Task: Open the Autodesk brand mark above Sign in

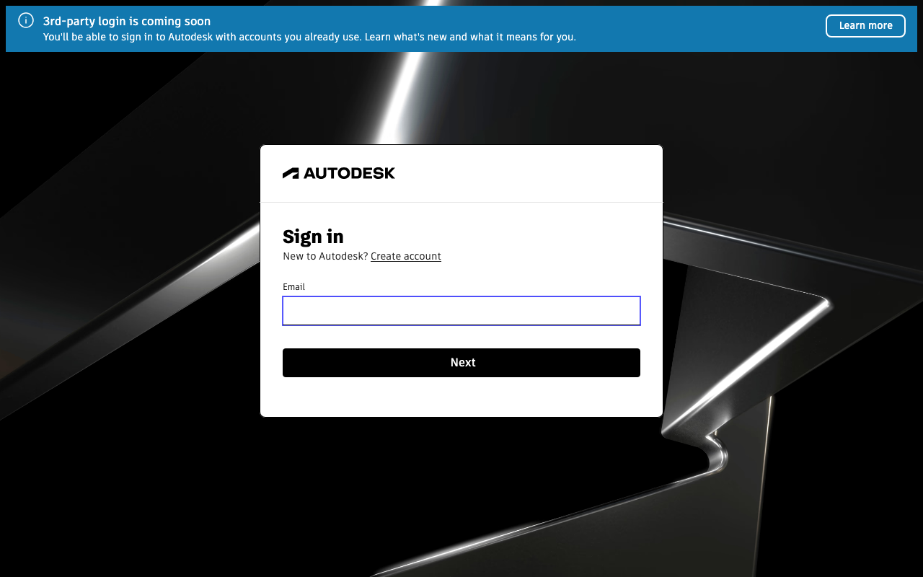Action: [339, 172]
